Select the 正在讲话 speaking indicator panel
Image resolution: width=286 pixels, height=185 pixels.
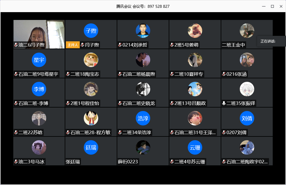(271, 41)
